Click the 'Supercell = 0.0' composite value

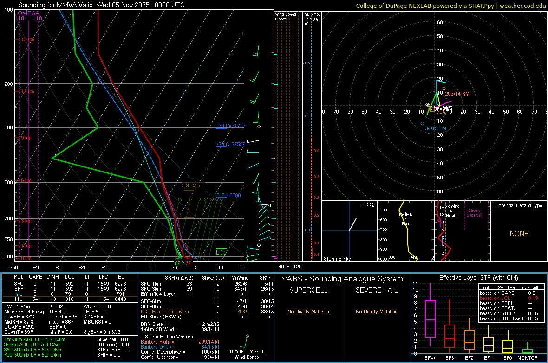112,339
